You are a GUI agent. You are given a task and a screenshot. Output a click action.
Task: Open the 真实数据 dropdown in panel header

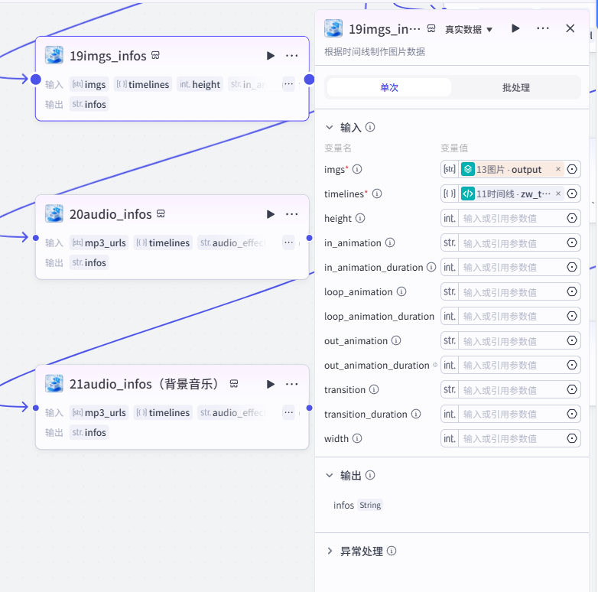469,29
